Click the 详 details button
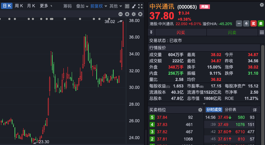 255,110
